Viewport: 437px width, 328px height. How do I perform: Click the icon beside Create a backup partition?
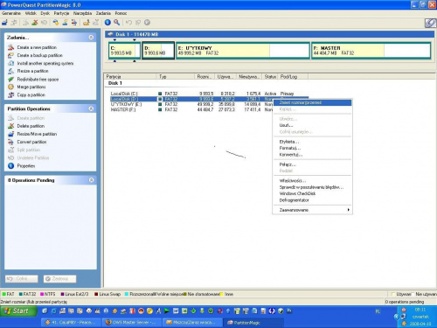pyautogui.click(x=10, y=55)
